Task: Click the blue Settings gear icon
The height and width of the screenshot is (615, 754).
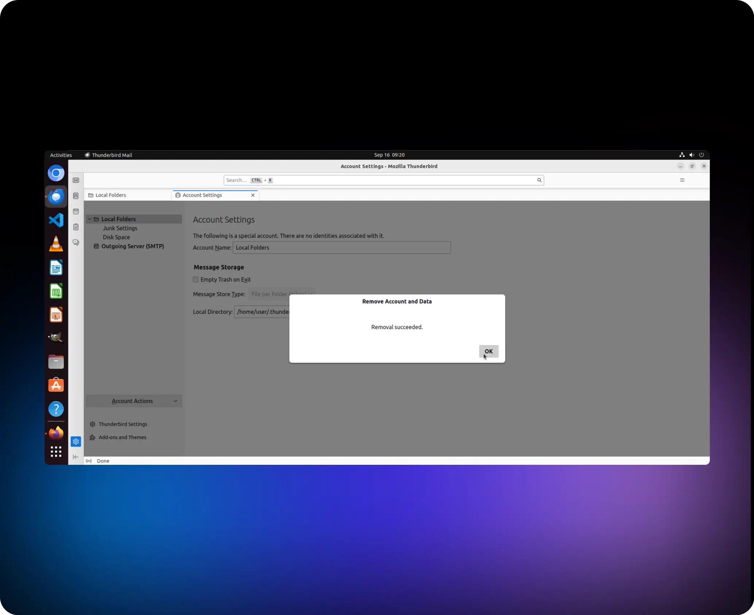Action: pos(76,441)
